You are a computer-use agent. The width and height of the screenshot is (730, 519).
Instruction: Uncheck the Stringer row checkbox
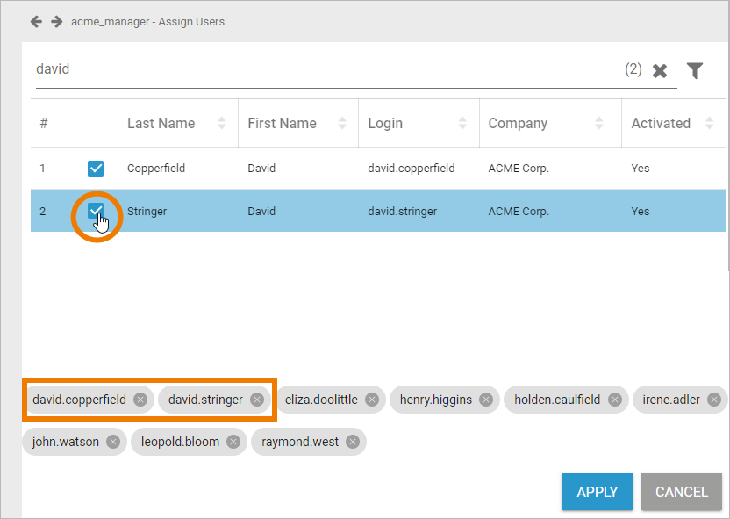tap(96, 211)
